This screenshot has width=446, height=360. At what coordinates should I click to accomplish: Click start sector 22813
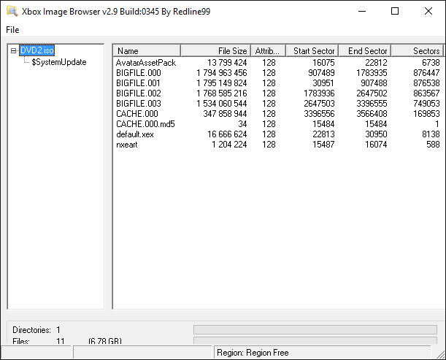click(x=323, y=134)
